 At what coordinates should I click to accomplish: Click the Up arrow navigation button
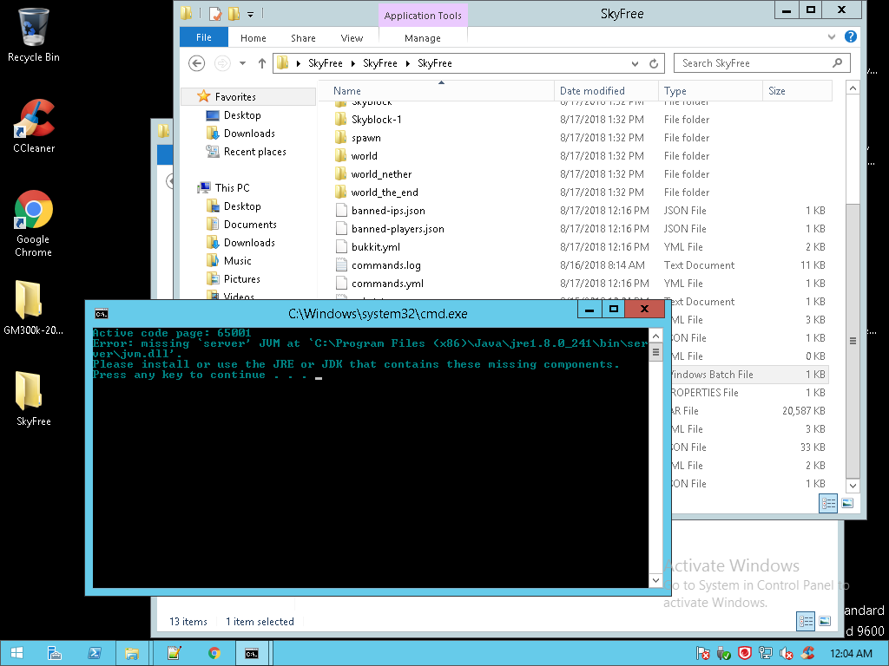click(x=261, y=63)
